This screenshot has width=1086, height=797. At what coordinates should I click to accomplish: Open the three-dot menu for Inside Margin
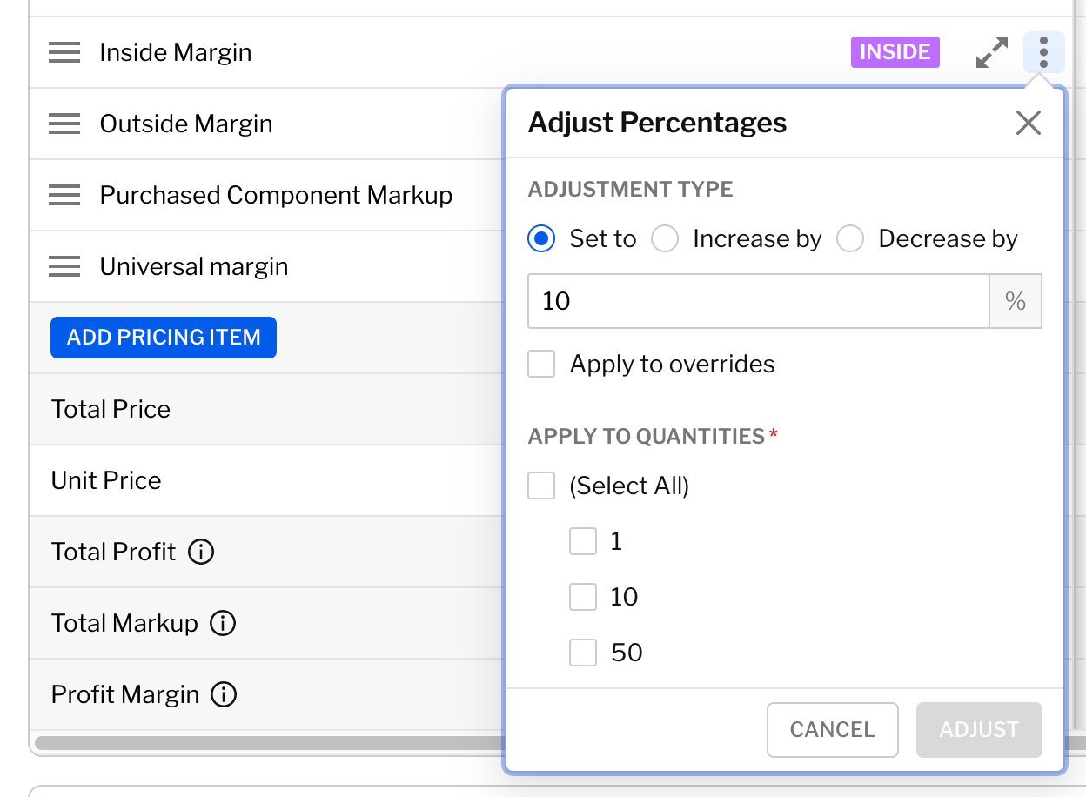point(1043,52)
